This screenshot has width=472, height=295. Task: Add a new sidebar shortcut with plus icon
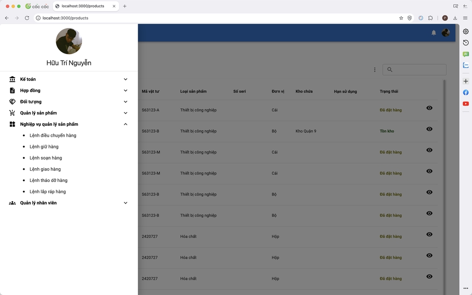click(466, 81)
